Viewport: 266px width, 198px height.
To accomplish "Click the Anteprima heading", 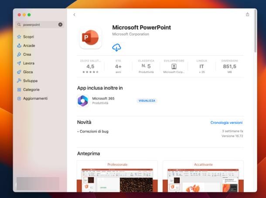I will (89, 154).
